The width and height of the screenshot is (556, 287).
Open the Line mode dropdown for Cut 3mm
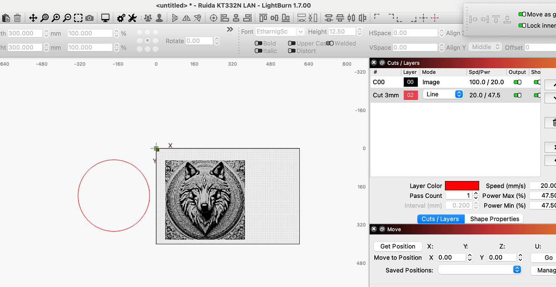(443, 94)
